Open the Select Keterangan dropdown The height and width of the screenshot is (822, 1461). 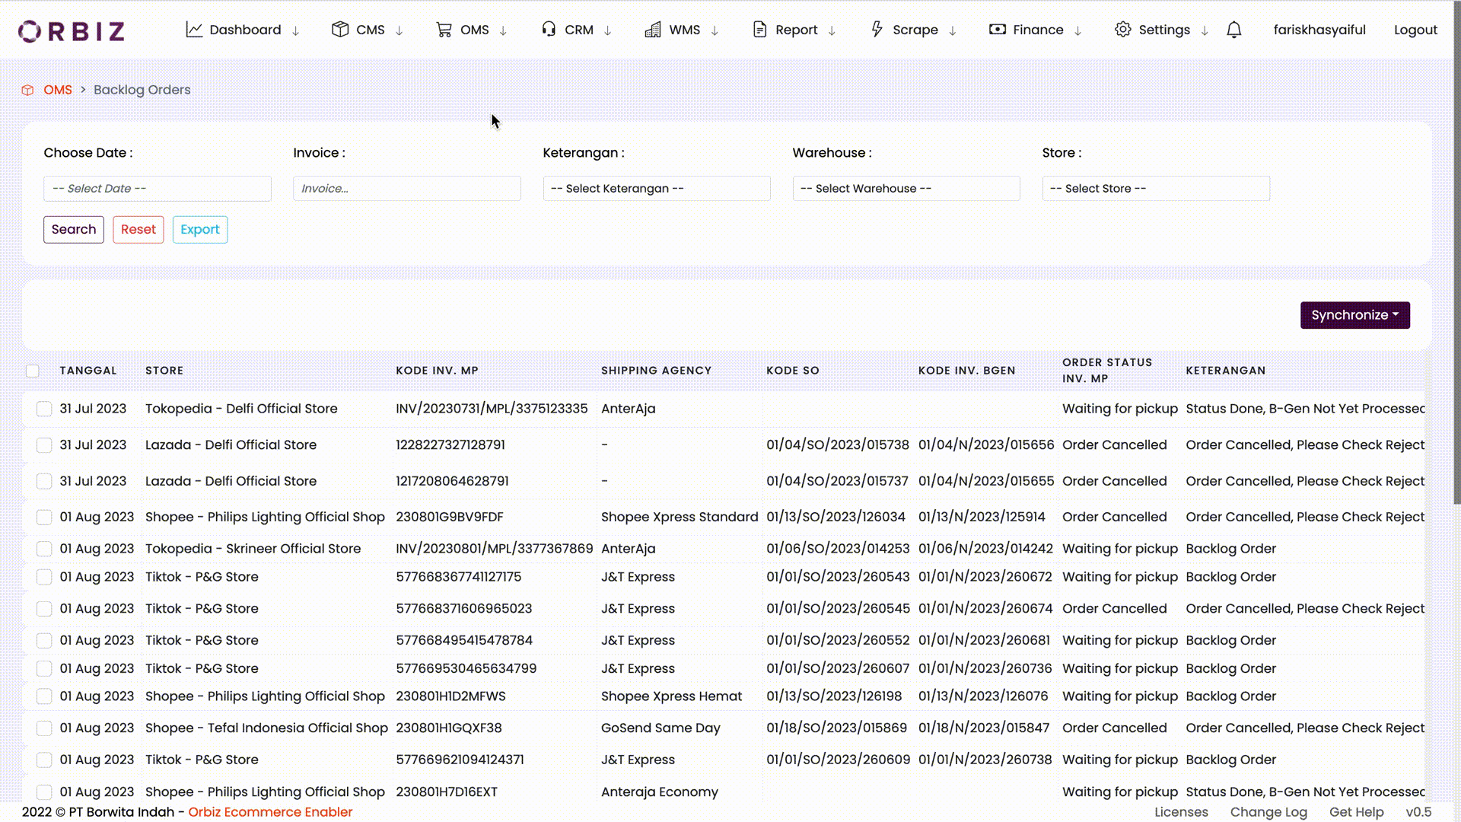click(x=657, y=189)
